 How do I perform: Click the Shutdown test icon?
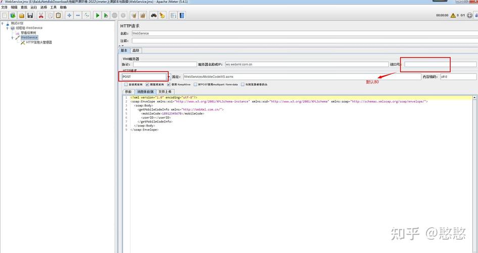click(x=123, y=15)
